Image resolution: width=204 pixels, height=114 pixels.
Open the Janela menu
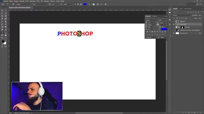point(58,1)
